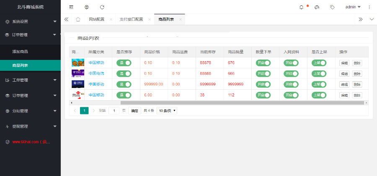Go to the home tab icon
The width and height of the screenshot is (377, 176).
click(78, 19)
